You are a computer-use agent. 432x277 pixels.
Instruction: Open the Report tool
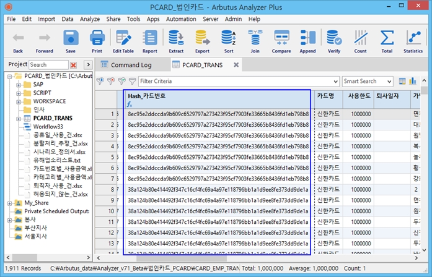pos(150,41)
